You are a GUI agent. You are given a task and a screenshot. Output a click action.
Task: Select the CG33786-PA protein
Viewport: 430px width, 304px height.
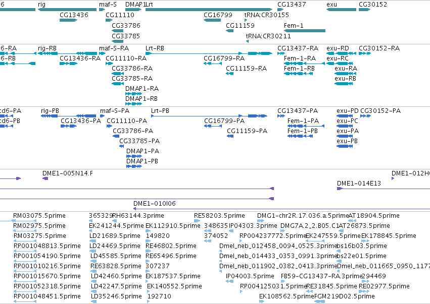tap(116, 136)
